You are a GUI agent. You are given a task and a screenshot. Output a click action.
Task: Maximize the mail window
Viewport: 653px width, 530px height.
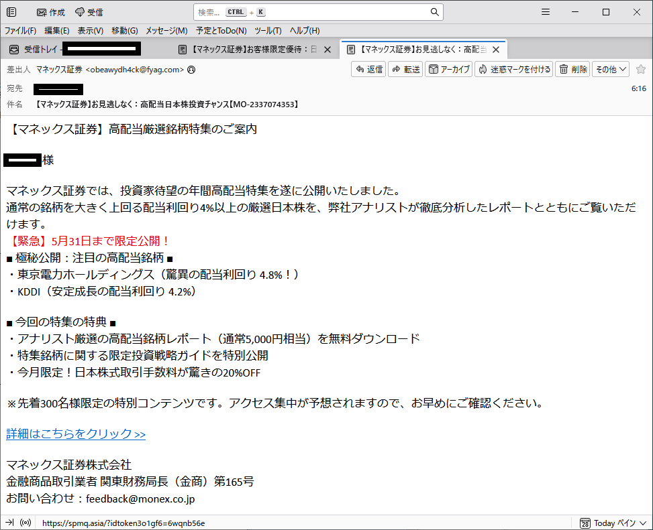point(606,12)
